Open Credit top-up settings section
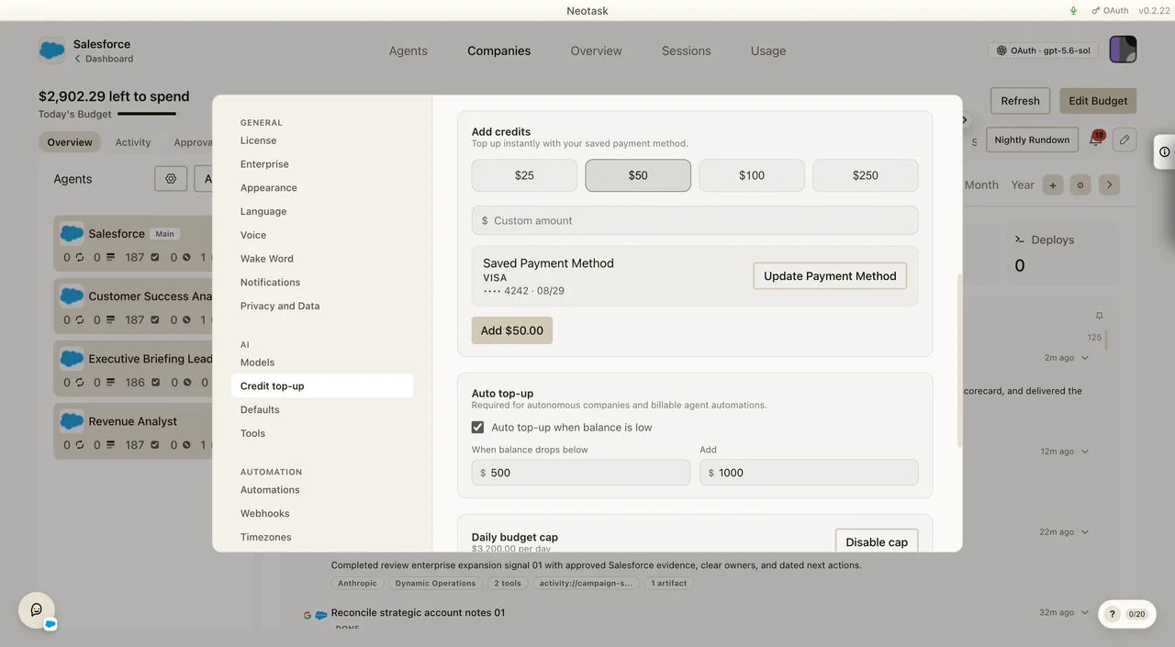 pos(322,386)
